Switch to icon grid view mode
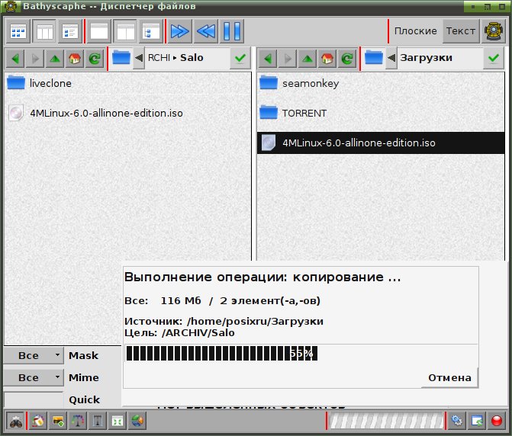The width and height of the screenshot is (512, 436). tap(18, 31)
